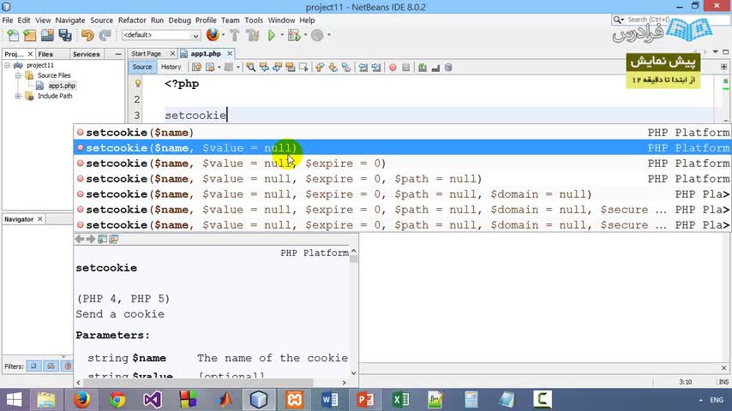This screenshot has height=411, width=732.
Task: Undo the last edit via toolbar
Action: click(x=87, y=35)
